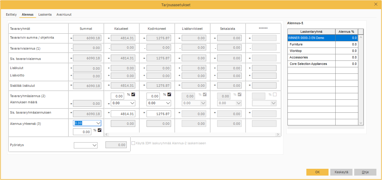Click the Kalusteet Tavararyhmäalennus percentage field
382x180 pixels.
pyautogui.click(x=118, y=96)
